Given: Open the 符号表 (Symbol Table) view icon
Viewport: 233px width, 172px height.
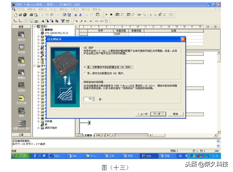Looking at the screenshot, I should point(21,48).
